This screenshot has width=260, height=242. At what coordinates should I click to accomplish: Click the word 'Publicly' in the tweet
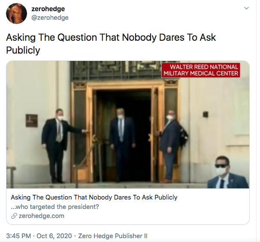(23, 50)
